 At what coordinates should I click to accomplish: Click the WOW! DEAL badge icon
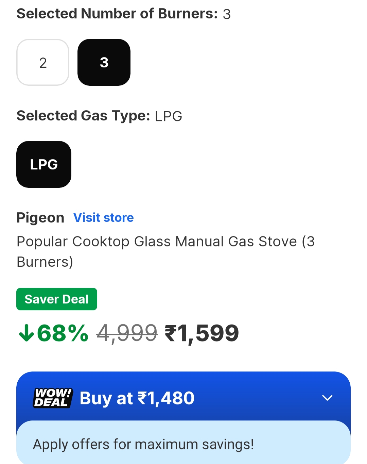tap(53, 398)
